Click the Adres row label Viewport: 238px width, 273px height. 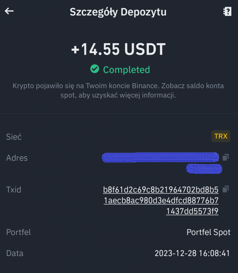tap(17, 158)
